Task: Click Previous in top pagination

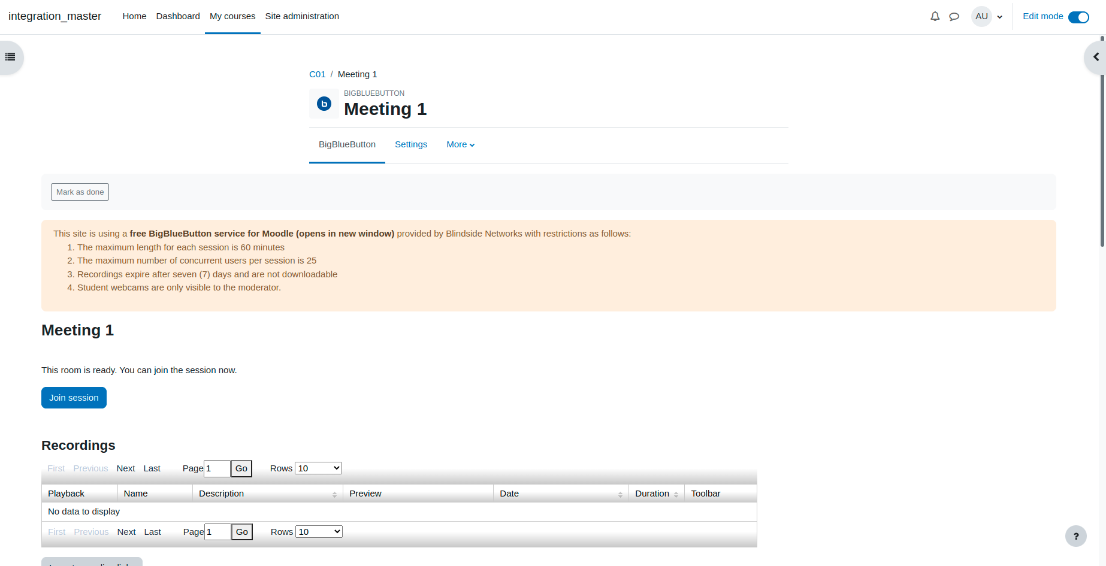Action: click(x=90, y=468)
